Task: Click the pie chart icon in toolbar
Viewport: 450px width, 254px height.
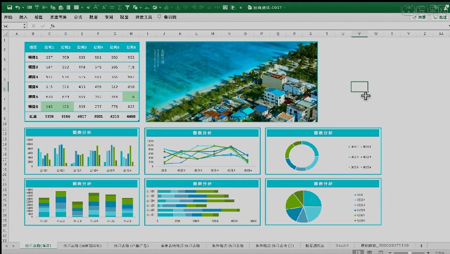Action: tap(155, 7)
